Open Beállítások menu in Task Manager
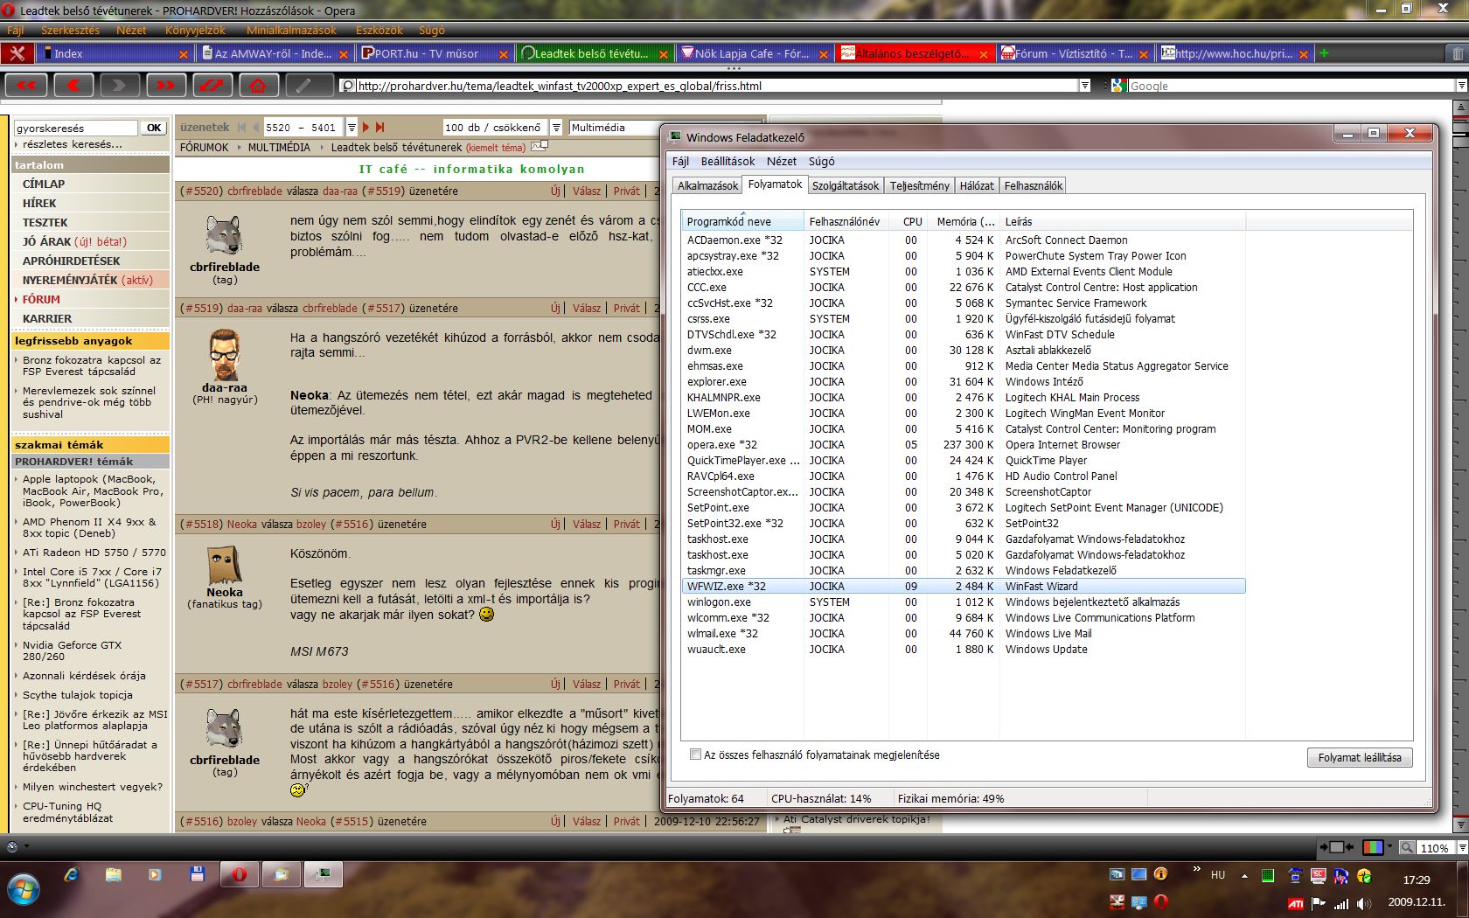 728,161
